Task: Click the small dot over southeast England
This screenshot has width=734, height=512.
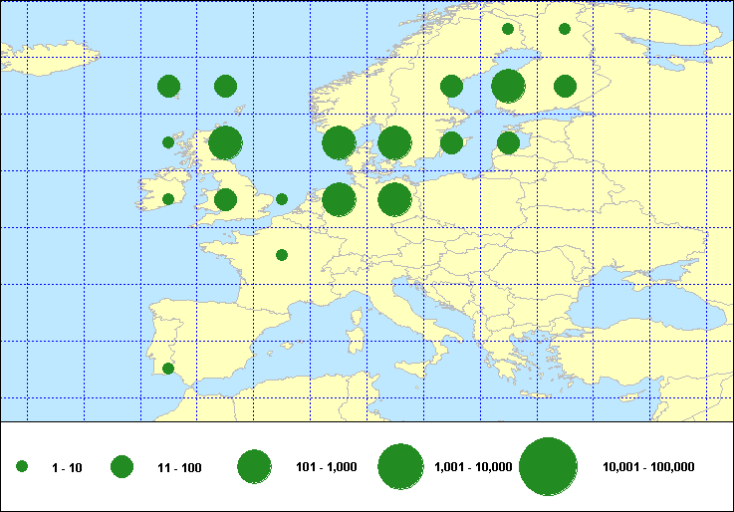Action: click(282, 198)
